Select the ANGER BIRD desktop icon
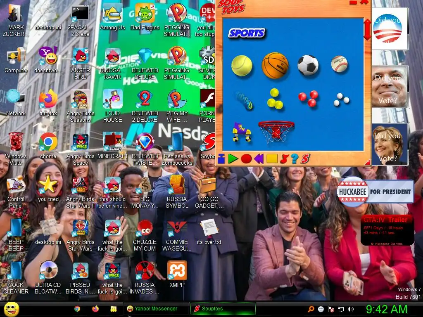The image size is (423, 317). pyautogui.click(x=81, y=64)
